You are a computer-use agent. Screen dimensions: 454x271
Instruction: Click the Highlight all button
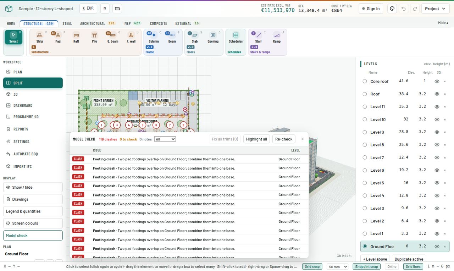256,139
